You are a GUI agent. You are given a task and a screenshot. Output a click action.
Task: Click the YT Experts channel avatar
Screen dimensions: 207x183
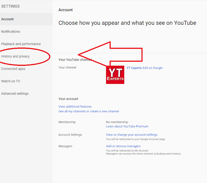(115, 75)
